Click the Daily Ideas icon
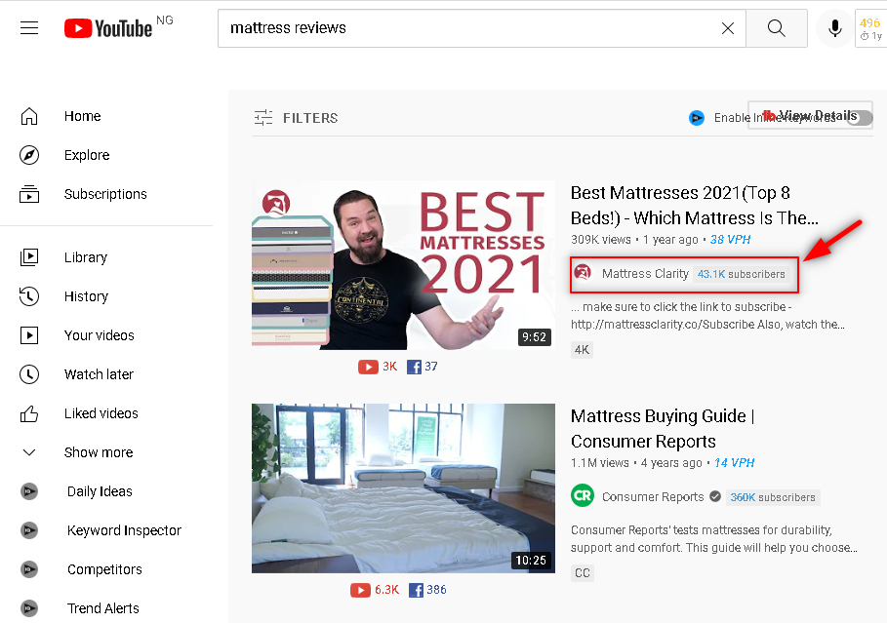 pyautogui.click(x=29, y=491)
